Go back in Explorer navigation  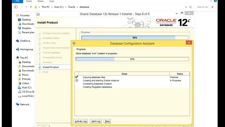pyautogui.click(x=16, y=7)
